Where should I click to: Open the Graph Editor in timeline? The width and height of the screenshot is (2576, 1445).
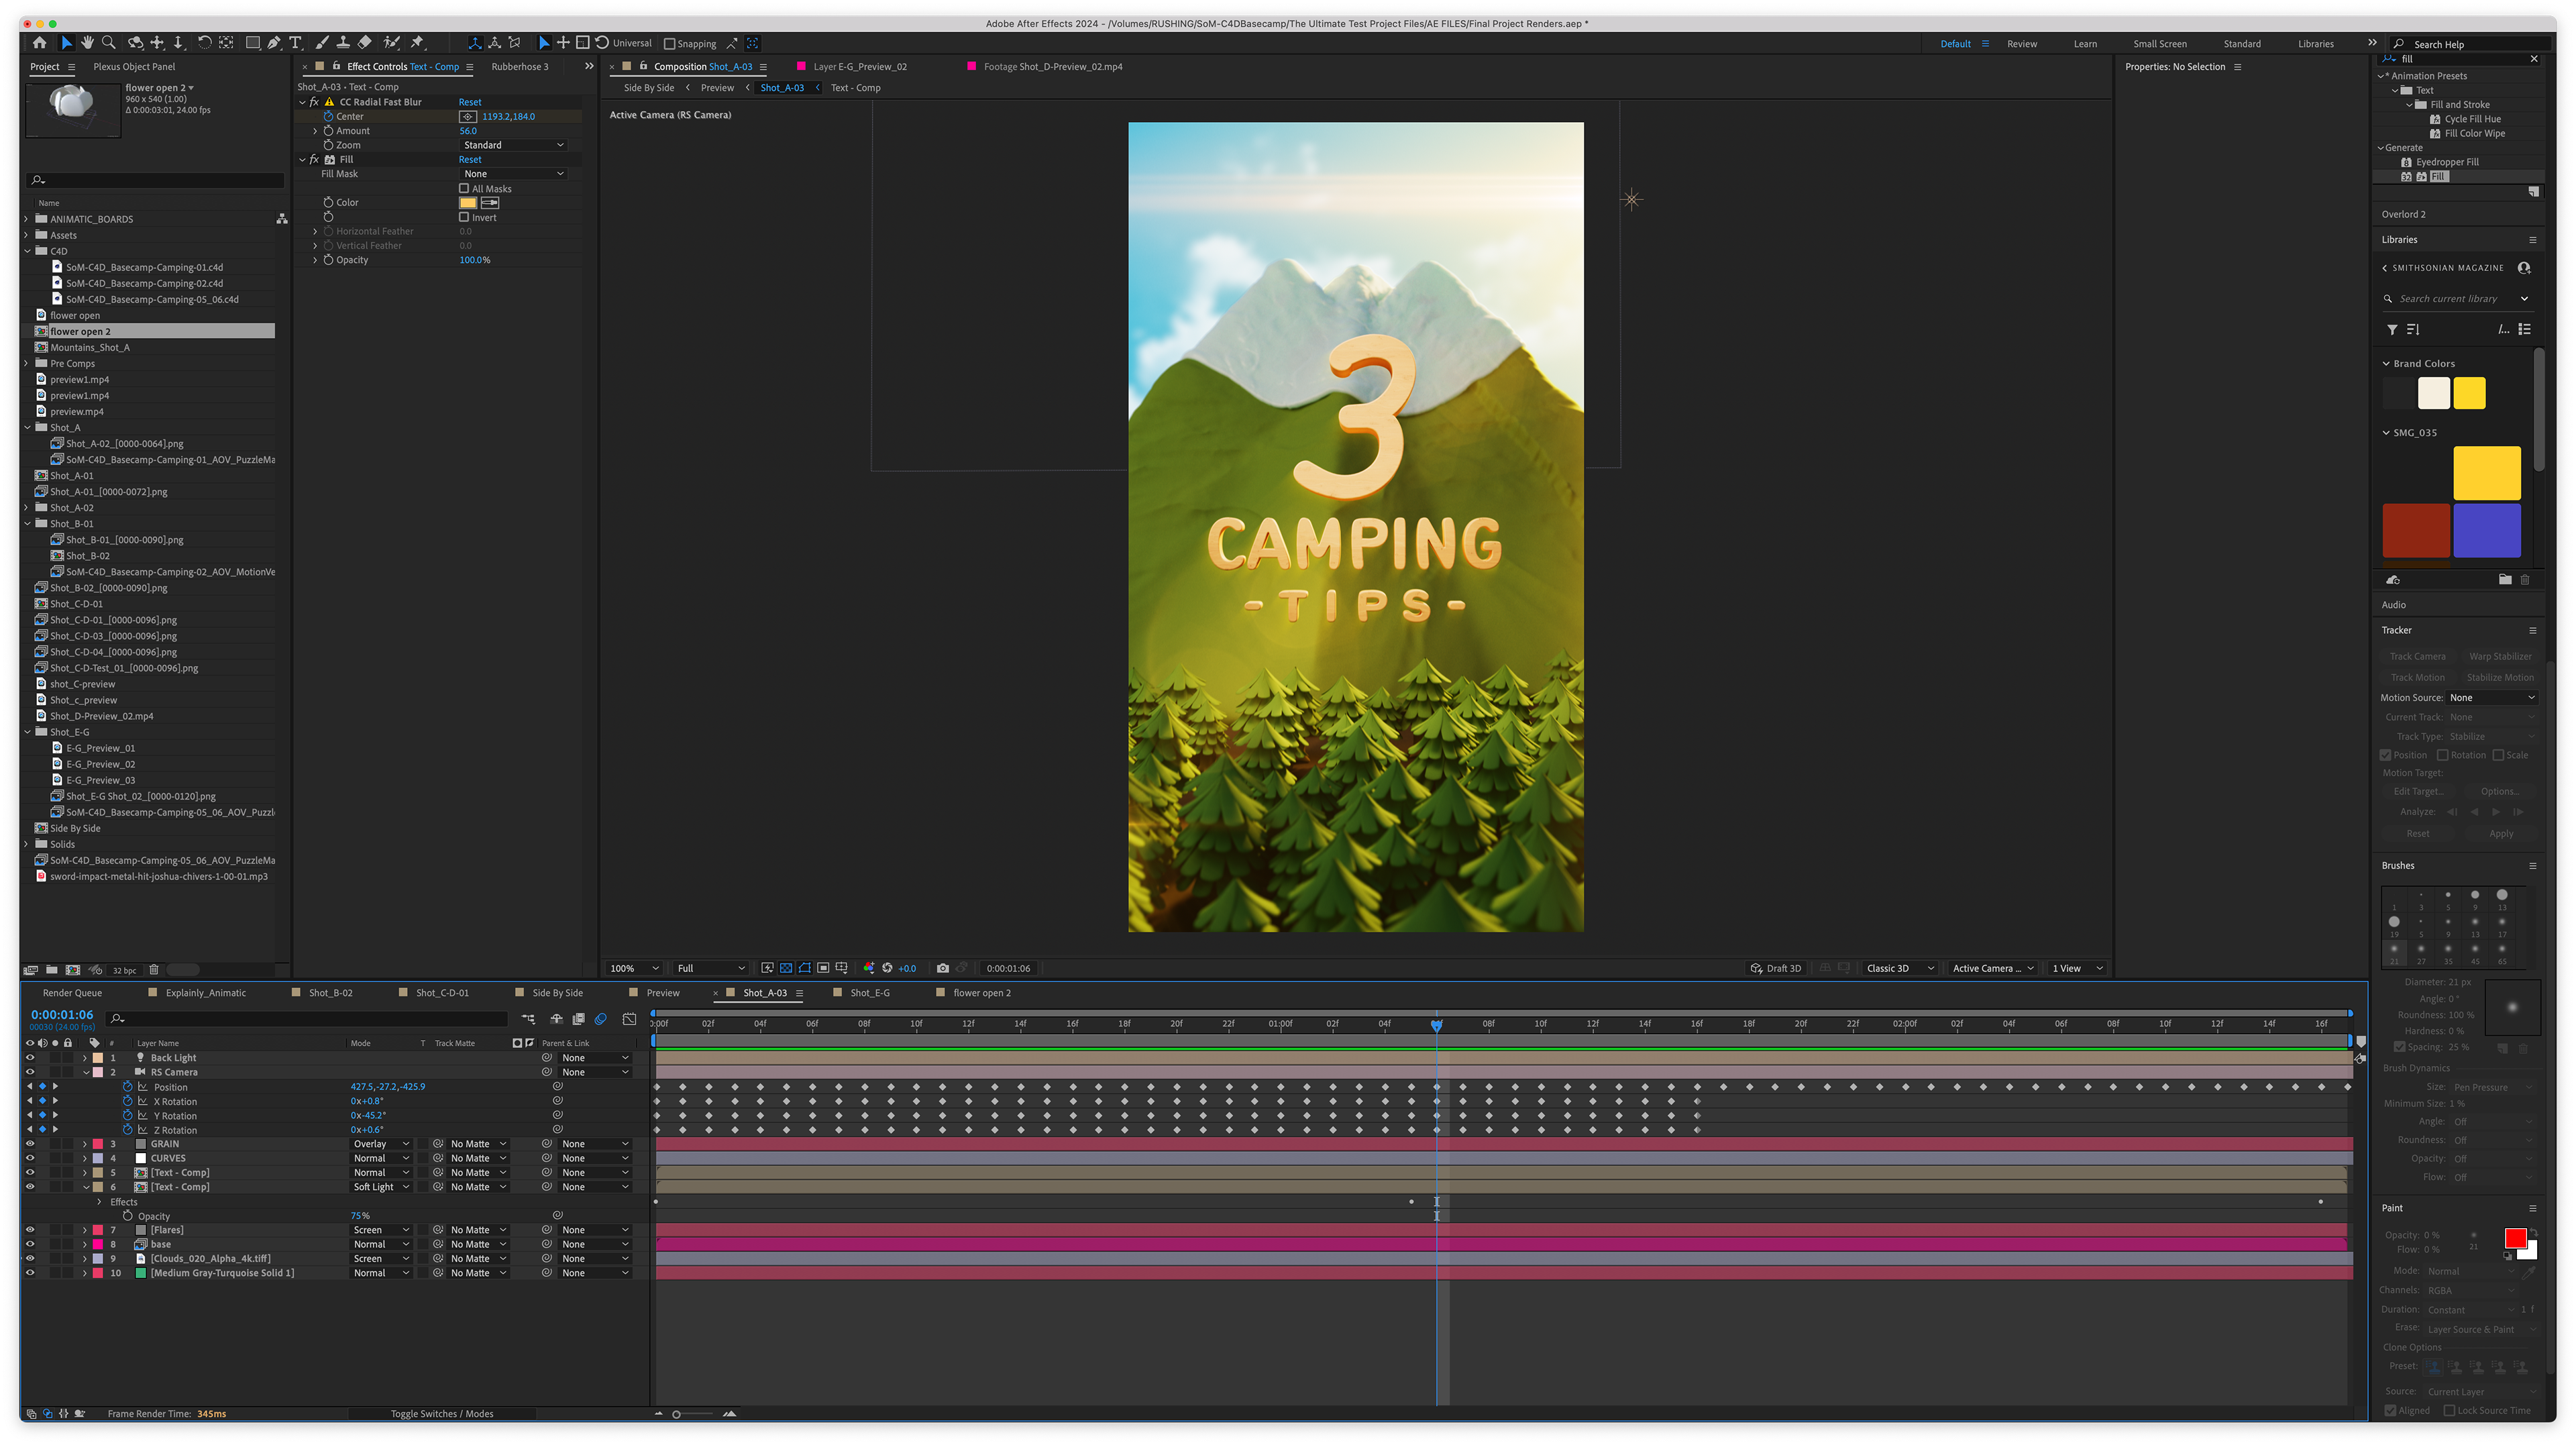tap(629, 1019)
